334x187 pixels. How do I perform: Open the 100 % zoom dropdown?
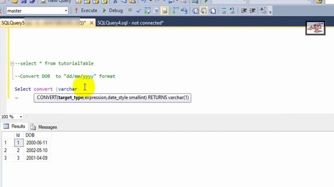pyautogui.click(x=21, y=117)
